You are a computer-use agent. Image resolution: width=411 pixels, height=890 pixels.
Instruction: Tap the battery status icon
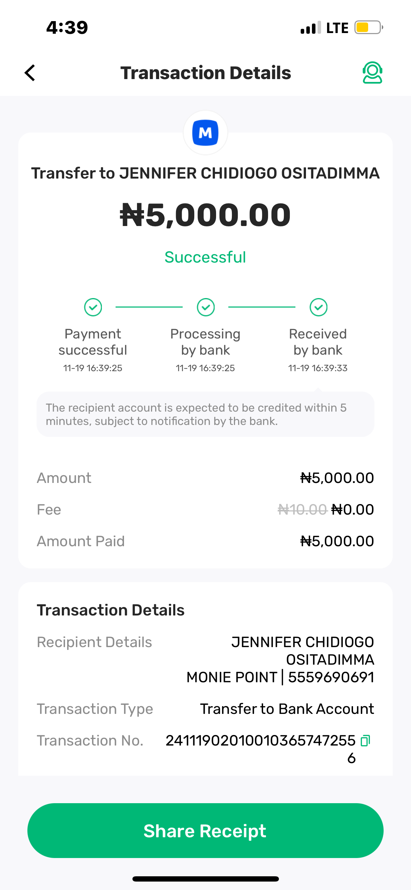(x=368, y=27)
